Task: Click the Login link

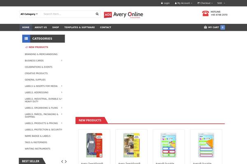Action: pos(165,3)
